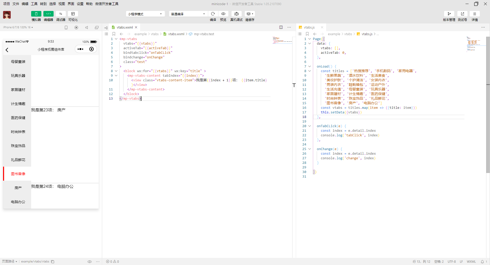Click the simulator phone rotate icon
This screenshot has height=265, width=490.
pyautogui.click(x=66, y=28)
